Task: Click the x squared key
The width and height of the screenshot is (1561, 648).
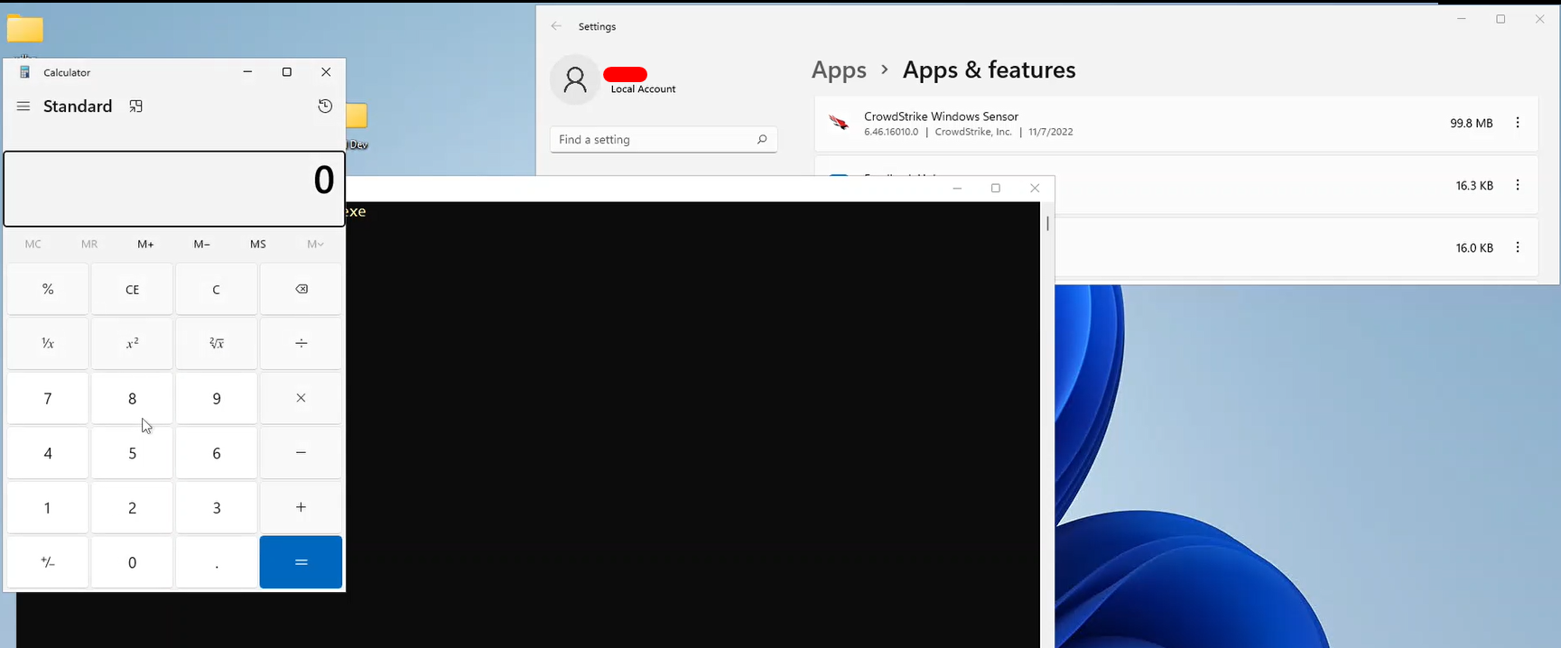Action: tap(132, 343)
